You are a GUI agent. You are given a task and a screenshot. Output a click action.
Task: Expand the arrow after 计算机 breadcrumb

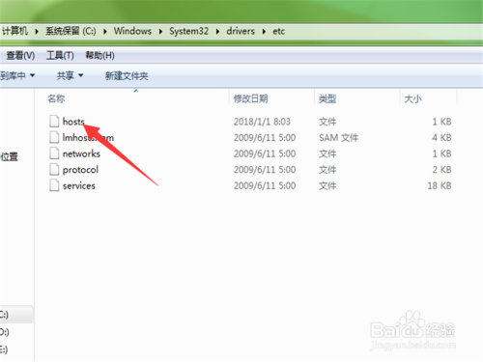coord(37,32)
